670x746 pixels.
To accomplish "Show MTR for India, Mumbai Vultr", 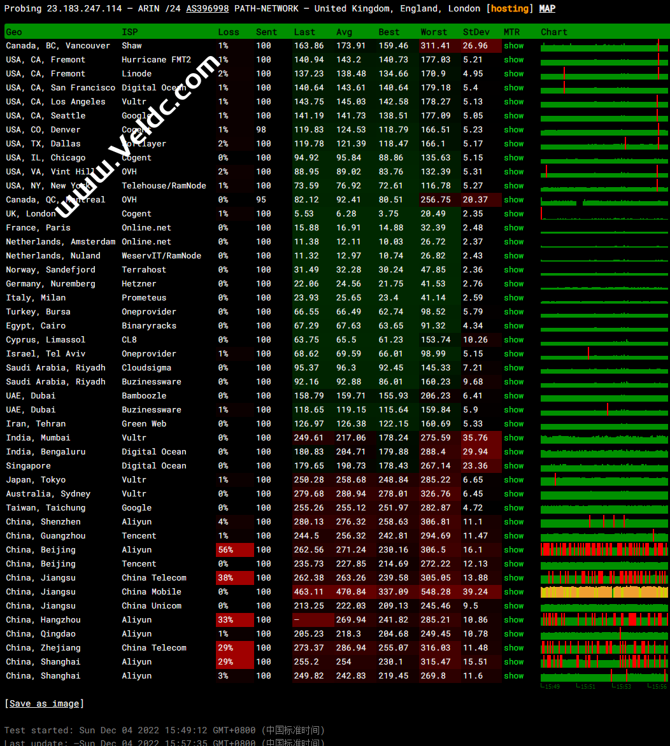I will (x=514, y=438).
